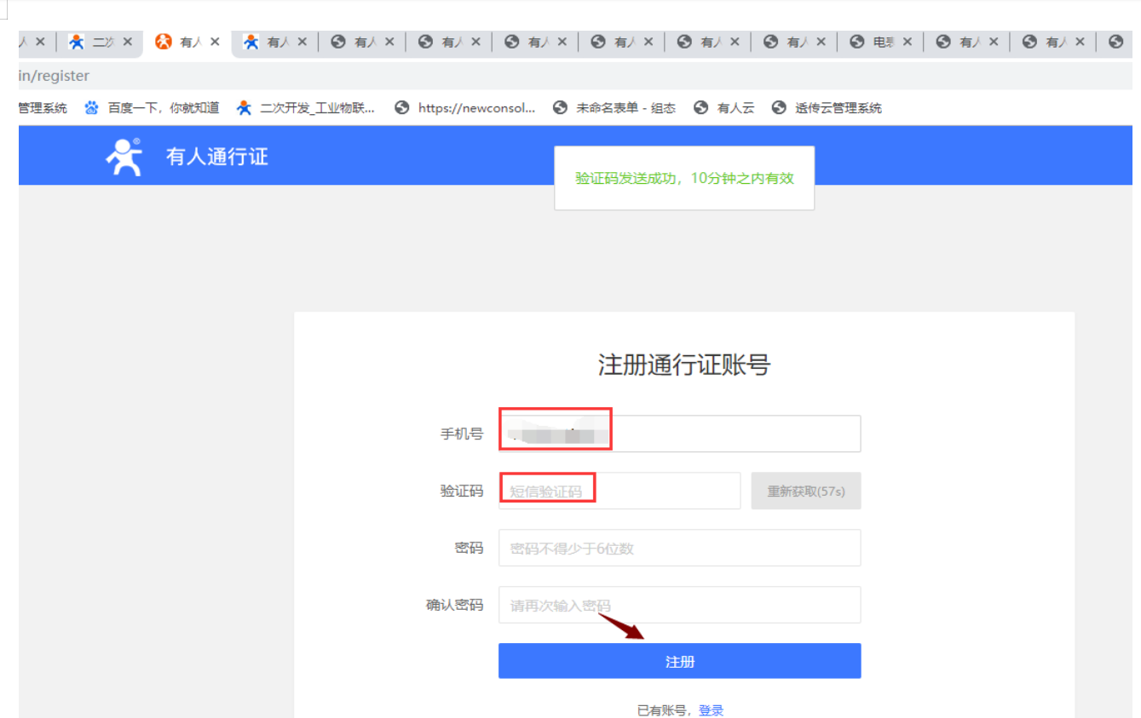Click the 验证码发送成功 notification toast

coord(683,178)
